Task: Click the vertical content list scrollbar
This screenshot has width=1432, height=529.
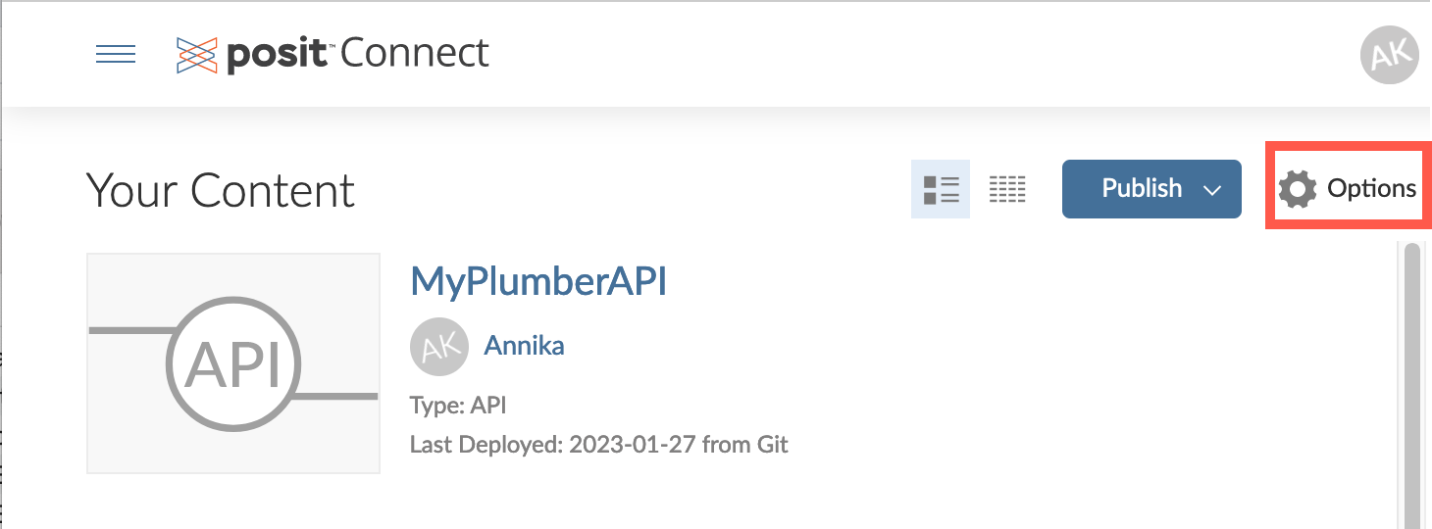Action: point(1412,382)
